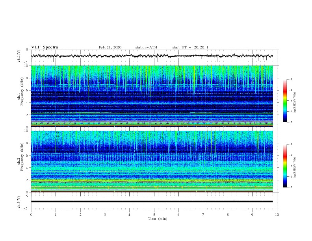
Task: Click the "VLF Spectra" plot title
Action: (x=45, y=47)
